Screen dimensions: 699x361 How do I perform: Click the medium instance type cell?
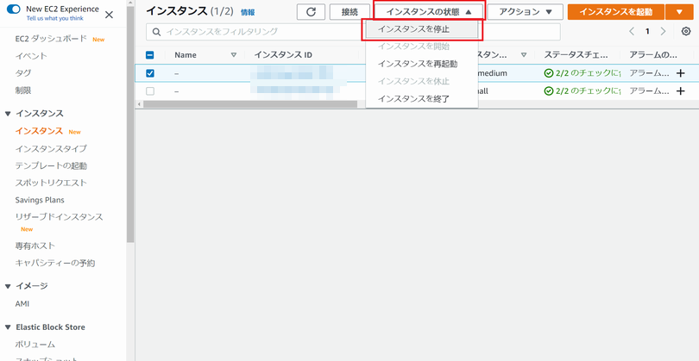(x=492, y=73)
